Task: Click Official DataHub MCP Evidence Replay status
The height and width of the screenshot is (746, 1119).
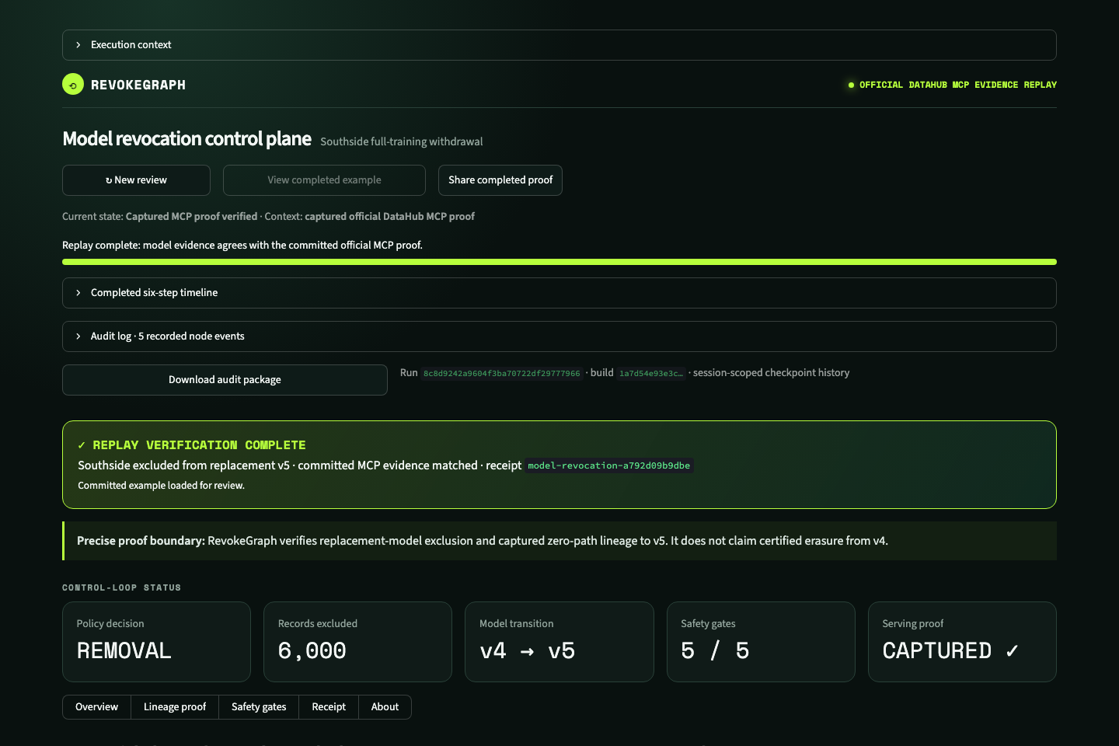Action: [x=953, y=85]
